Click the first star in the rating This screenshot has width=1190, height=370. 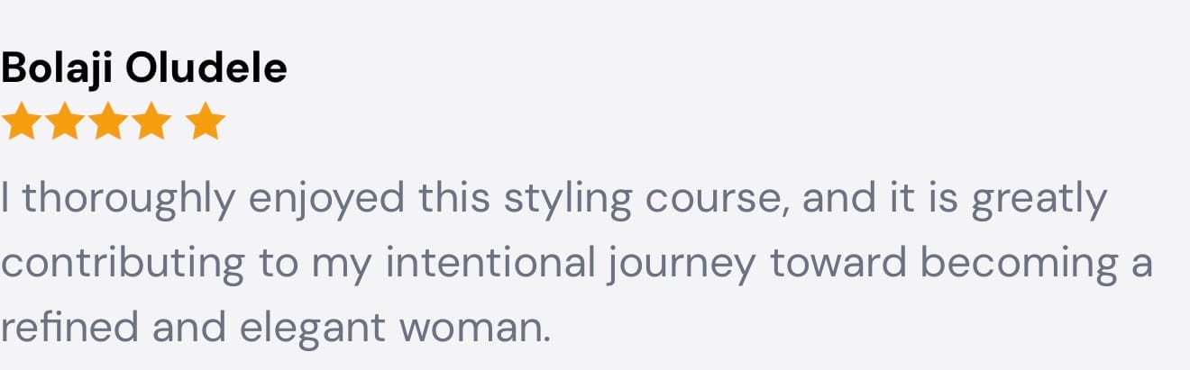tap(20, 122)
